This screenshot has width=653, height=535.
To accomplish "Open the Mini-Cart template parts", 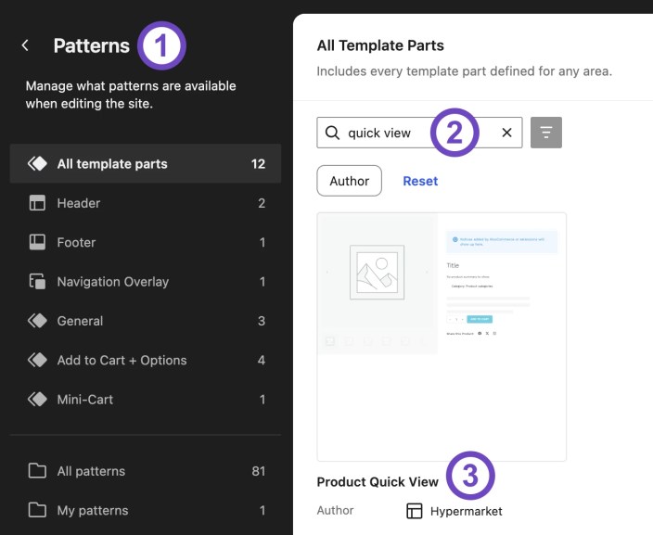I will (x=146, y=400).
